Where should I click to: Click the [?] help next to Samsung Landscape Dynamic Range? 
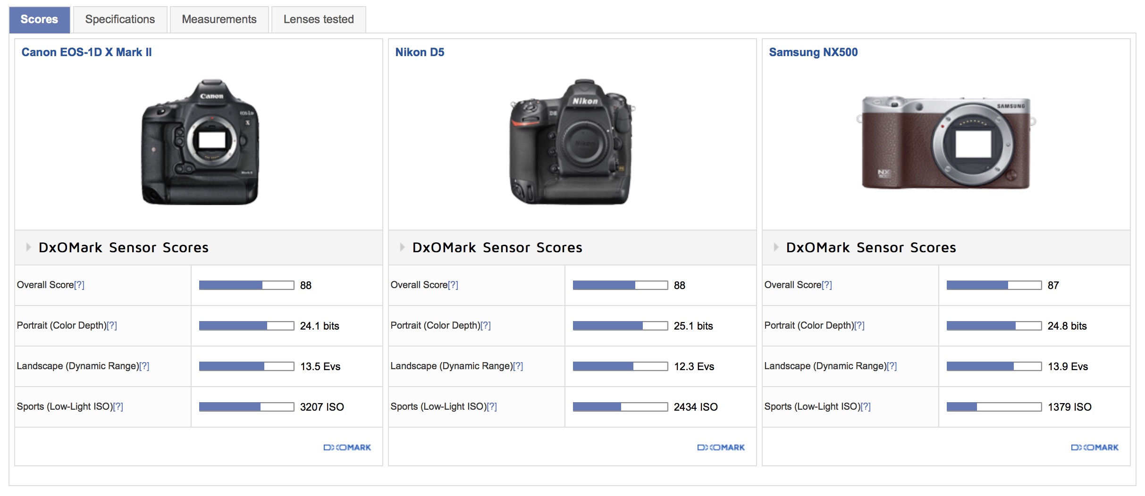pos(892,366)
